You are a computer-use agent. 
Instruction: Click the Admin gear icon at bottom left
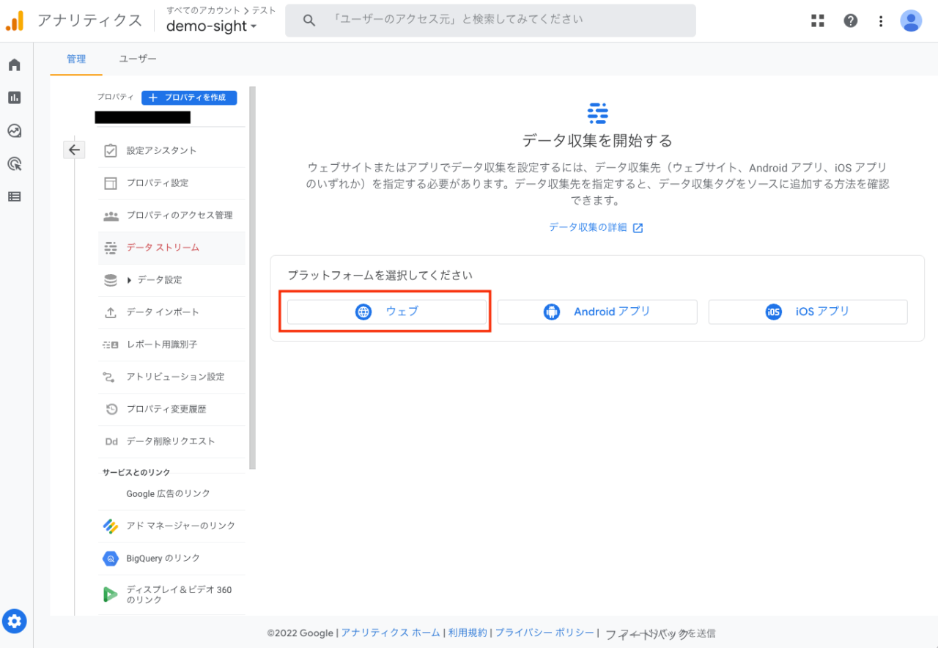[x=15, y=622]
